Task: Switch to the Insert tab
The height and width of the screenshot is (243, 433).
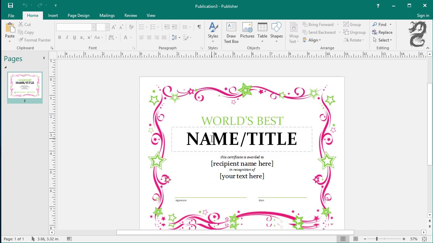Action: [x=53, y=16]
